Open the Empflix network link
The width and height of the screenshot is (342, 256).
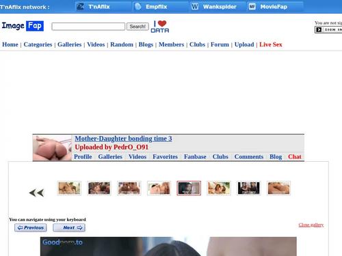pos(161,7)
